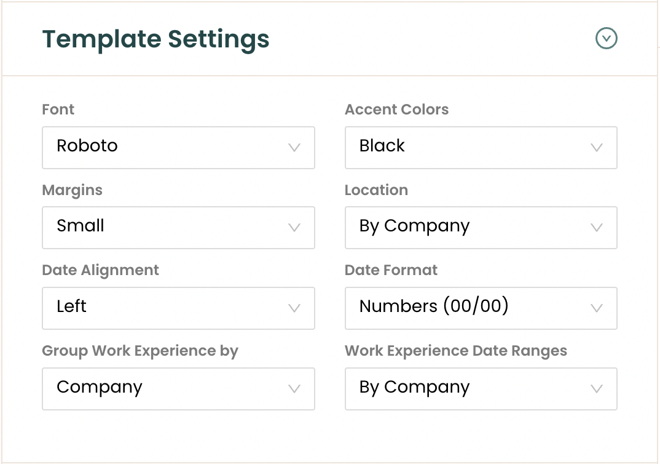Image resolution: width=660 pixels, height=464 pixels.
Task: Click the Font dropdown arrow
Action: point(294,148)
